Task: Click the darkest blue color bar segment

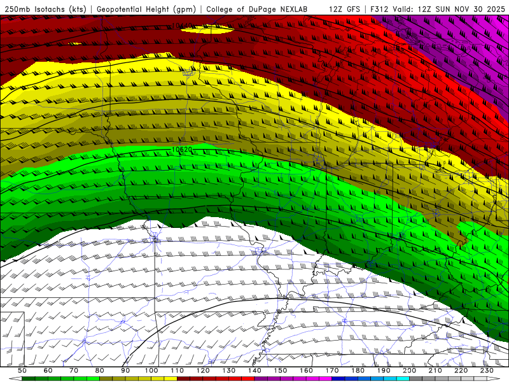Action: (x=338, y=379)
